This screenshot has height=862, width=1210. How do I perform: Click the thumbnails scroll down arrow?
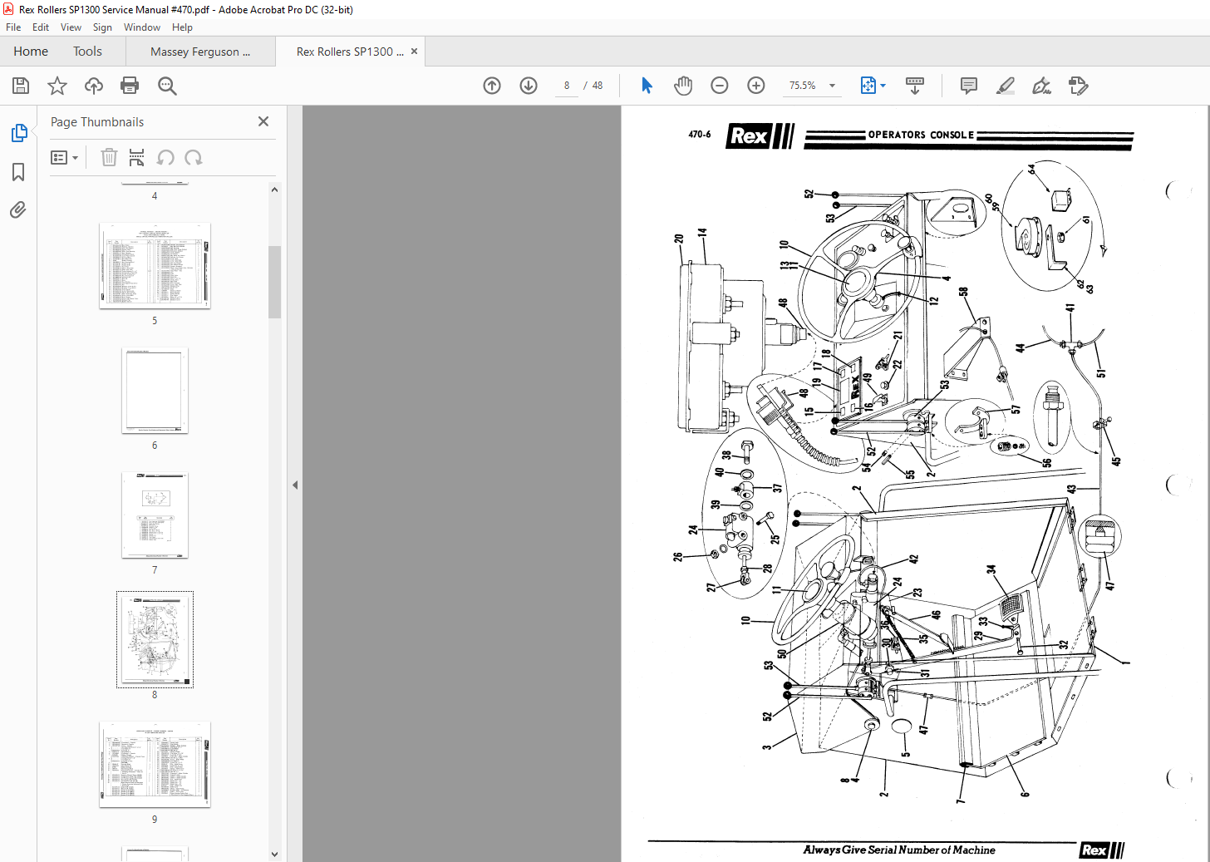click(275, 854)
